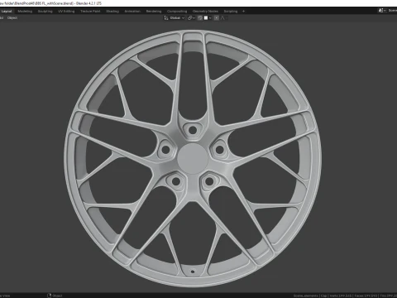
Task: Click the scene browse icon at top right
Action: point(381,11)
